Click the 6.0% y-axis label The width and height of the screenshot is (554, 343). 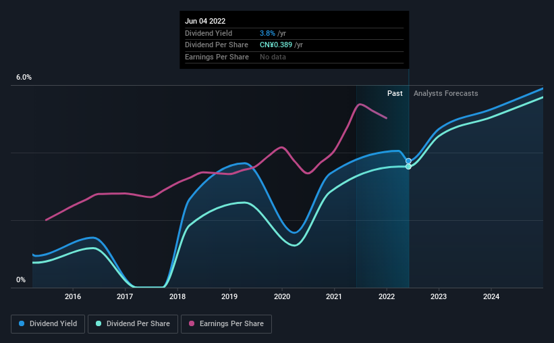click(x=24, y=78)
